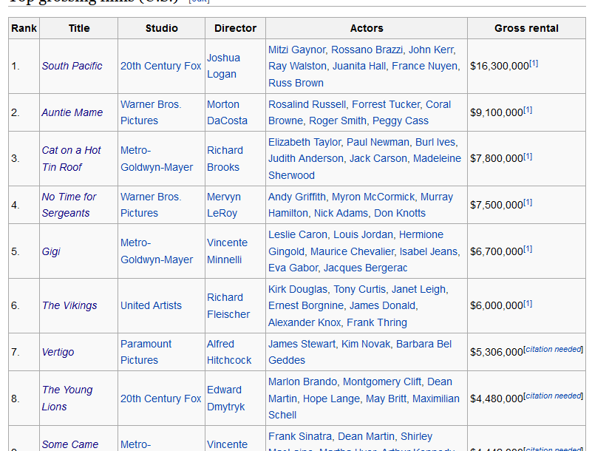Open actor Peggy Cass link

401,121
